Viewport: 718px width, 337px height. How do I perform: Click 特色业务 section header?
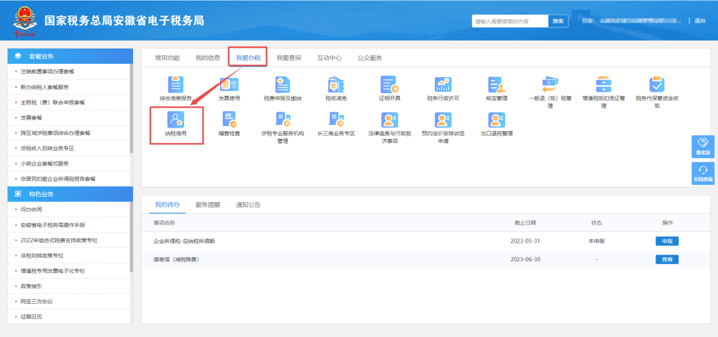tap(70, 194)
